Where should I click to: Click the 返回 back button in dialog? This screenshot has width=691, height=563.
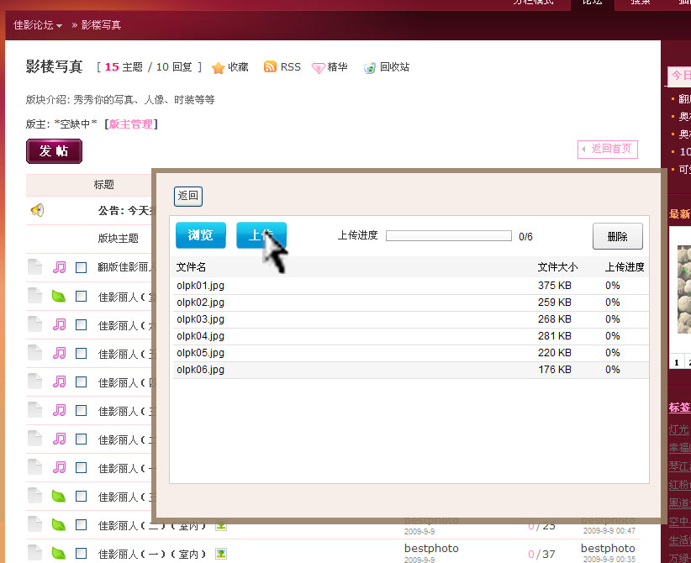[188, 196]
